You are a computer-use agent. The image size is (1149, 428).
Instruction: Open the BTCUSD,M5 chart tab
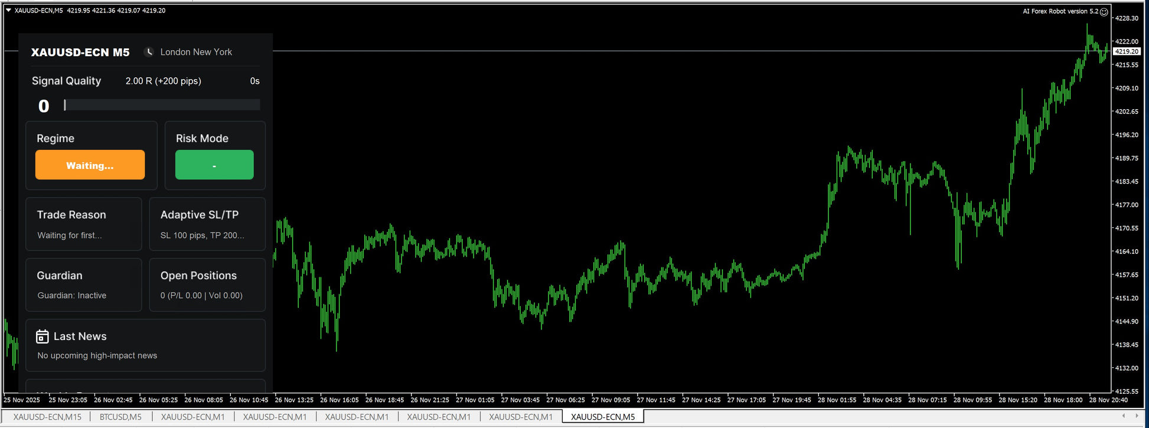120,417
